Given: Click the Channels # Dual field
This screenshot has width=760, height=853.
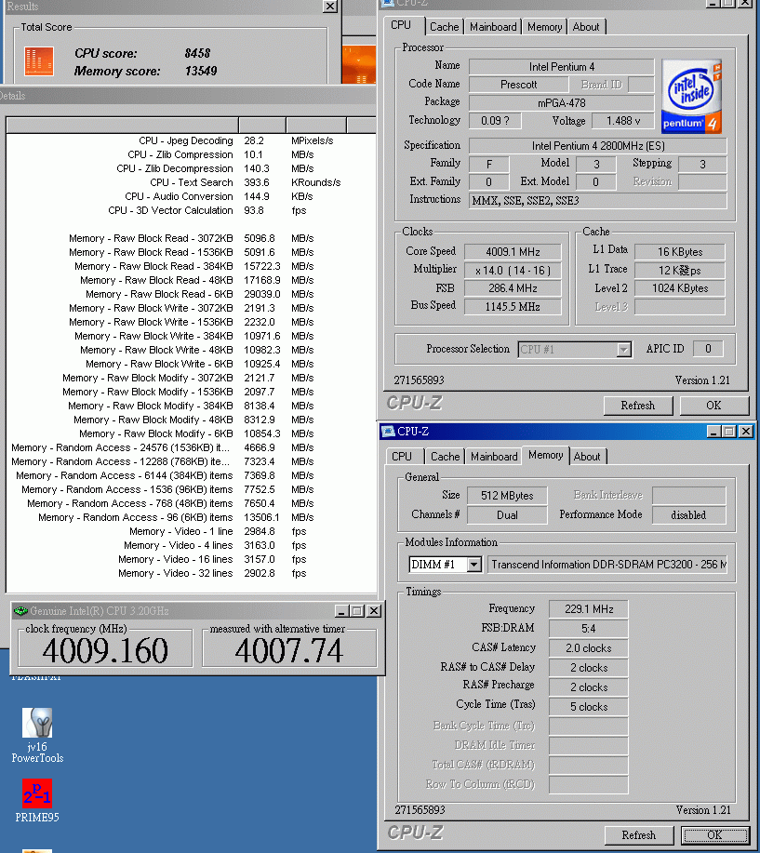Looking at the screenshot, I should [507, 515].
